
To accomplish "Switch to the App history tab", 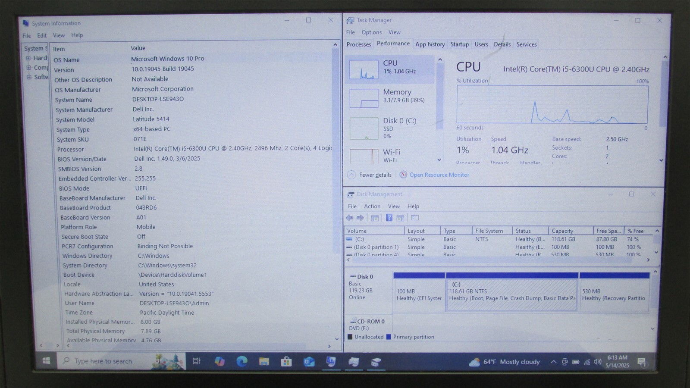I will (430, 44).
